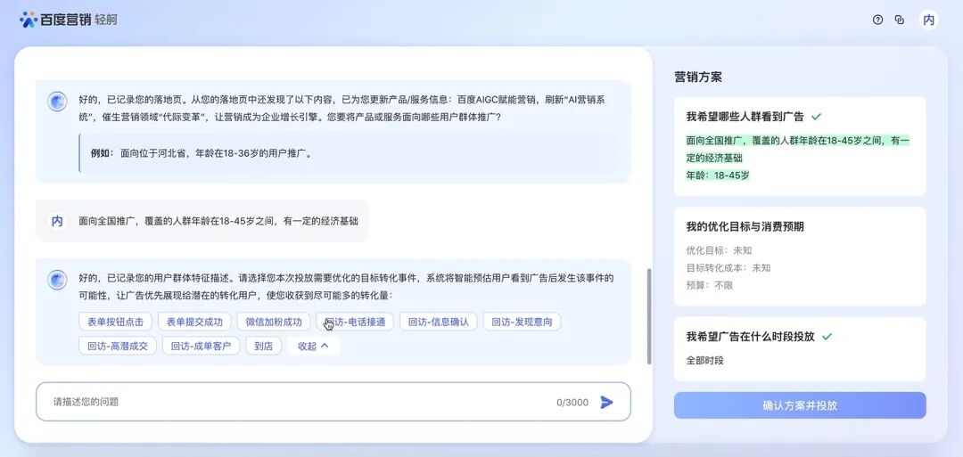Screen dimensions: 963x457
Task: Click the bot avatar beside conversion event message
Action: (58, 280)
